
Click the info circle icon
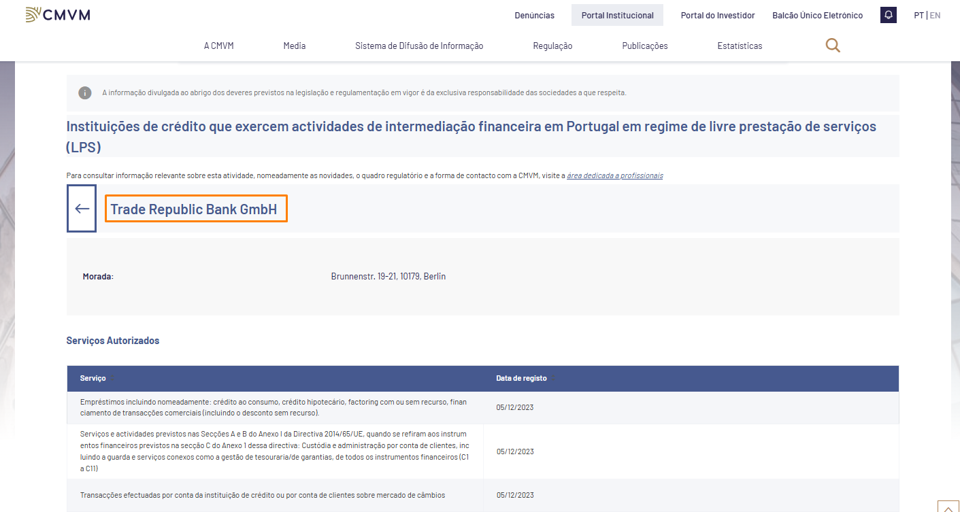pos(85,92)
